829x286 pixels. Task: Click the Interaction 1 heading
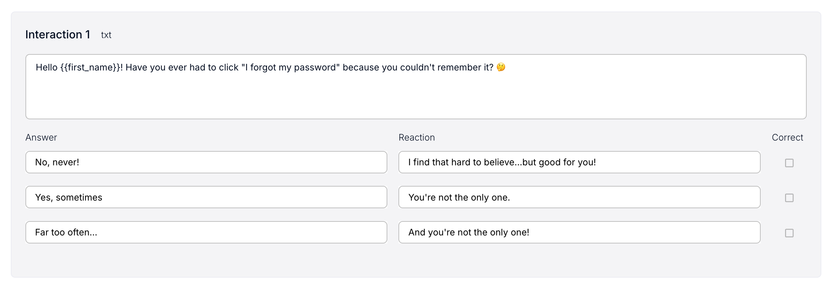pos(58,35)
